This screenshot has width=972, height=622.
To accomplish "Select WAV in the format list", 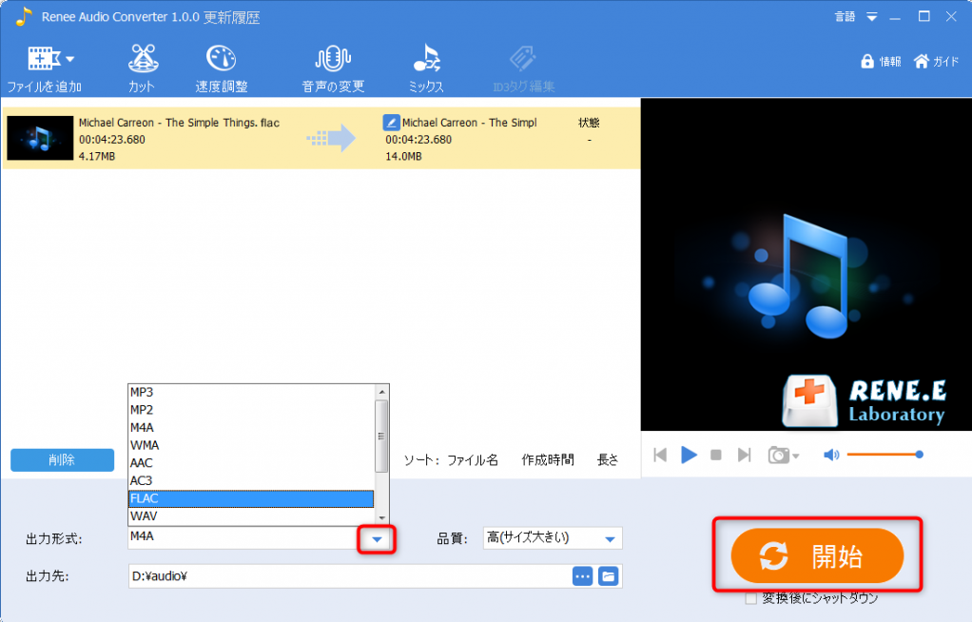I will pos(251,516).
